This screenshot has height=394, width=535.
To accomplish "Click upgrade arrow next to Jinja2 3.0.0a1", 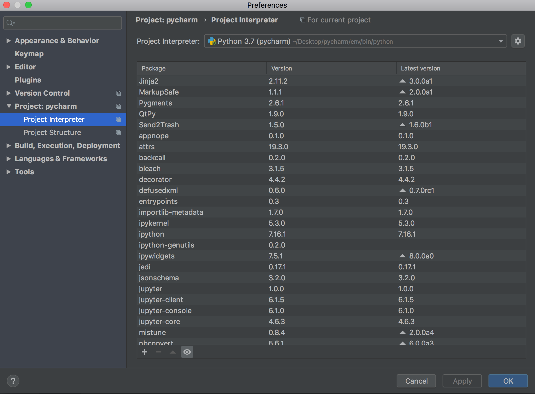I will point(402,81).
